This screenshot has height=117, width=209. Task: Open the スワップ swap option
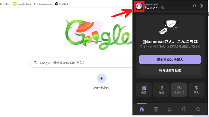tap(179, 90)
